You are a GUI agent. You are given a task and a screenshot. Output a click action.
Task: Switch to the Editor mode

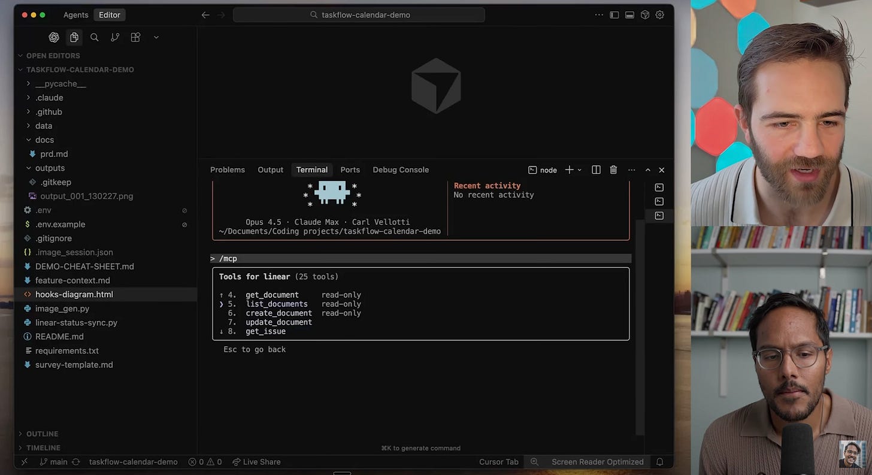tap(110, 15)
